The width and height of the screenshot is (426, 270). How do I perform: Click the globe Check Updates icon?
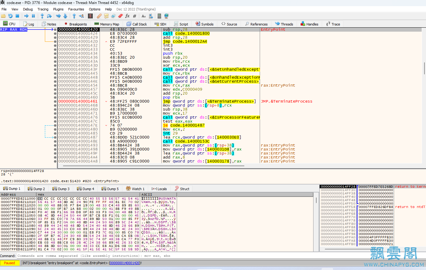tap(167, 16)
